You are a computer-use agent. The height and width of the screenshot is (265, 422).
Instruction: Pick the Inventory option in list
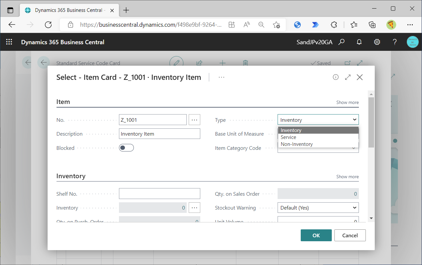tap(291, 130)
